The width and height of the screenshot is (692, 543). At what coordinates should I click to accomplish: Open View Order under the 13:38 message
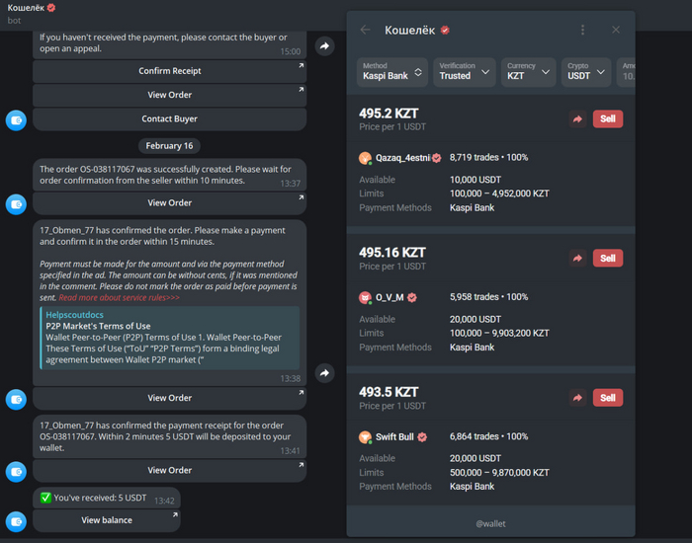[x=169, y=398]
